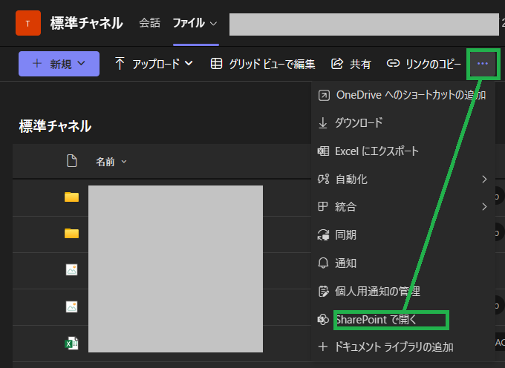Click the アップロード upload arrow icon
This screenshot has width=505, height=368.
pos(120,63)
